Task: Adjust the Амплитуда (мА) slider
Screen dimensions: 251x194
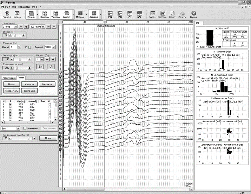Action: pos(21,59)
